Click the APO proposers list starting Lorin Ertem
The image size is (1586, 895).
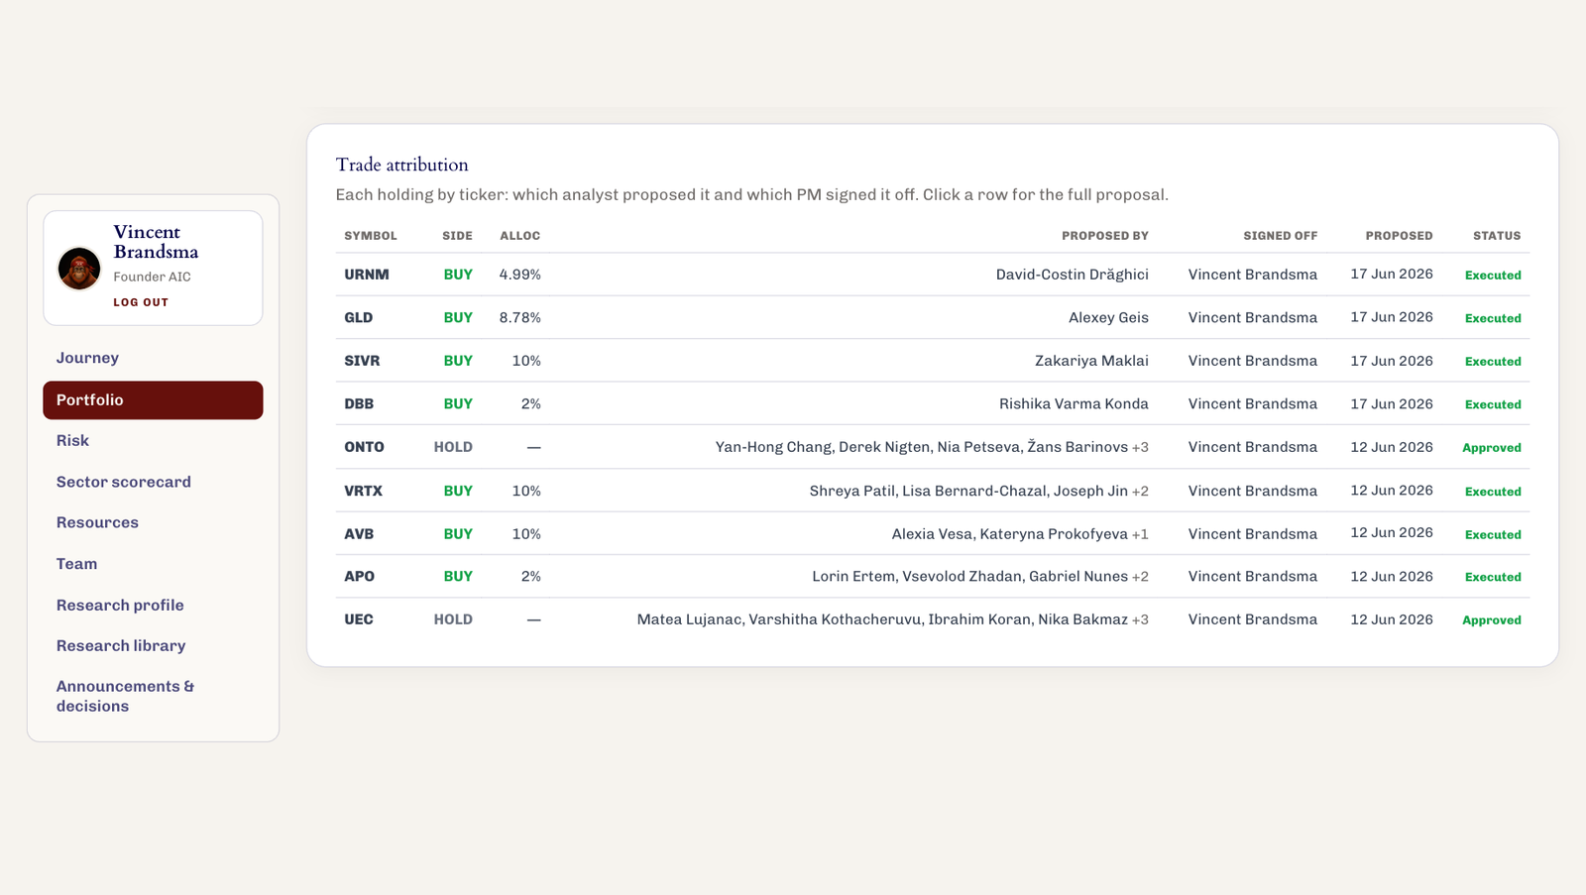980,577
